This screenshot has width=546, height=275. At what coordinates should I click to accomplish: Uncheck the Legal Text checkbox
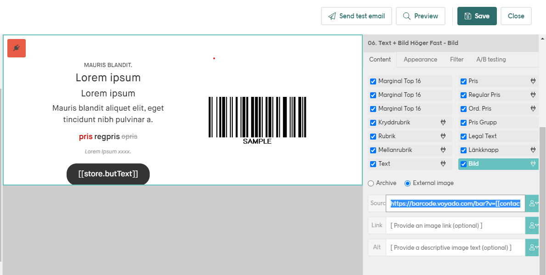(x=463, y=136)
